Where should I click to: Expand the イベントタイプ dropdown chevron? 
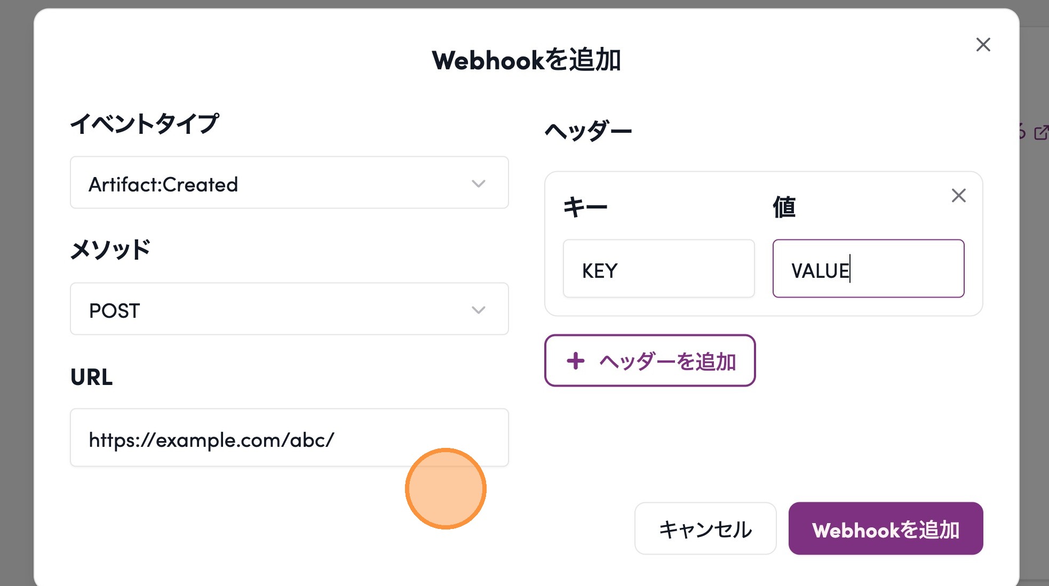[478, 184]
